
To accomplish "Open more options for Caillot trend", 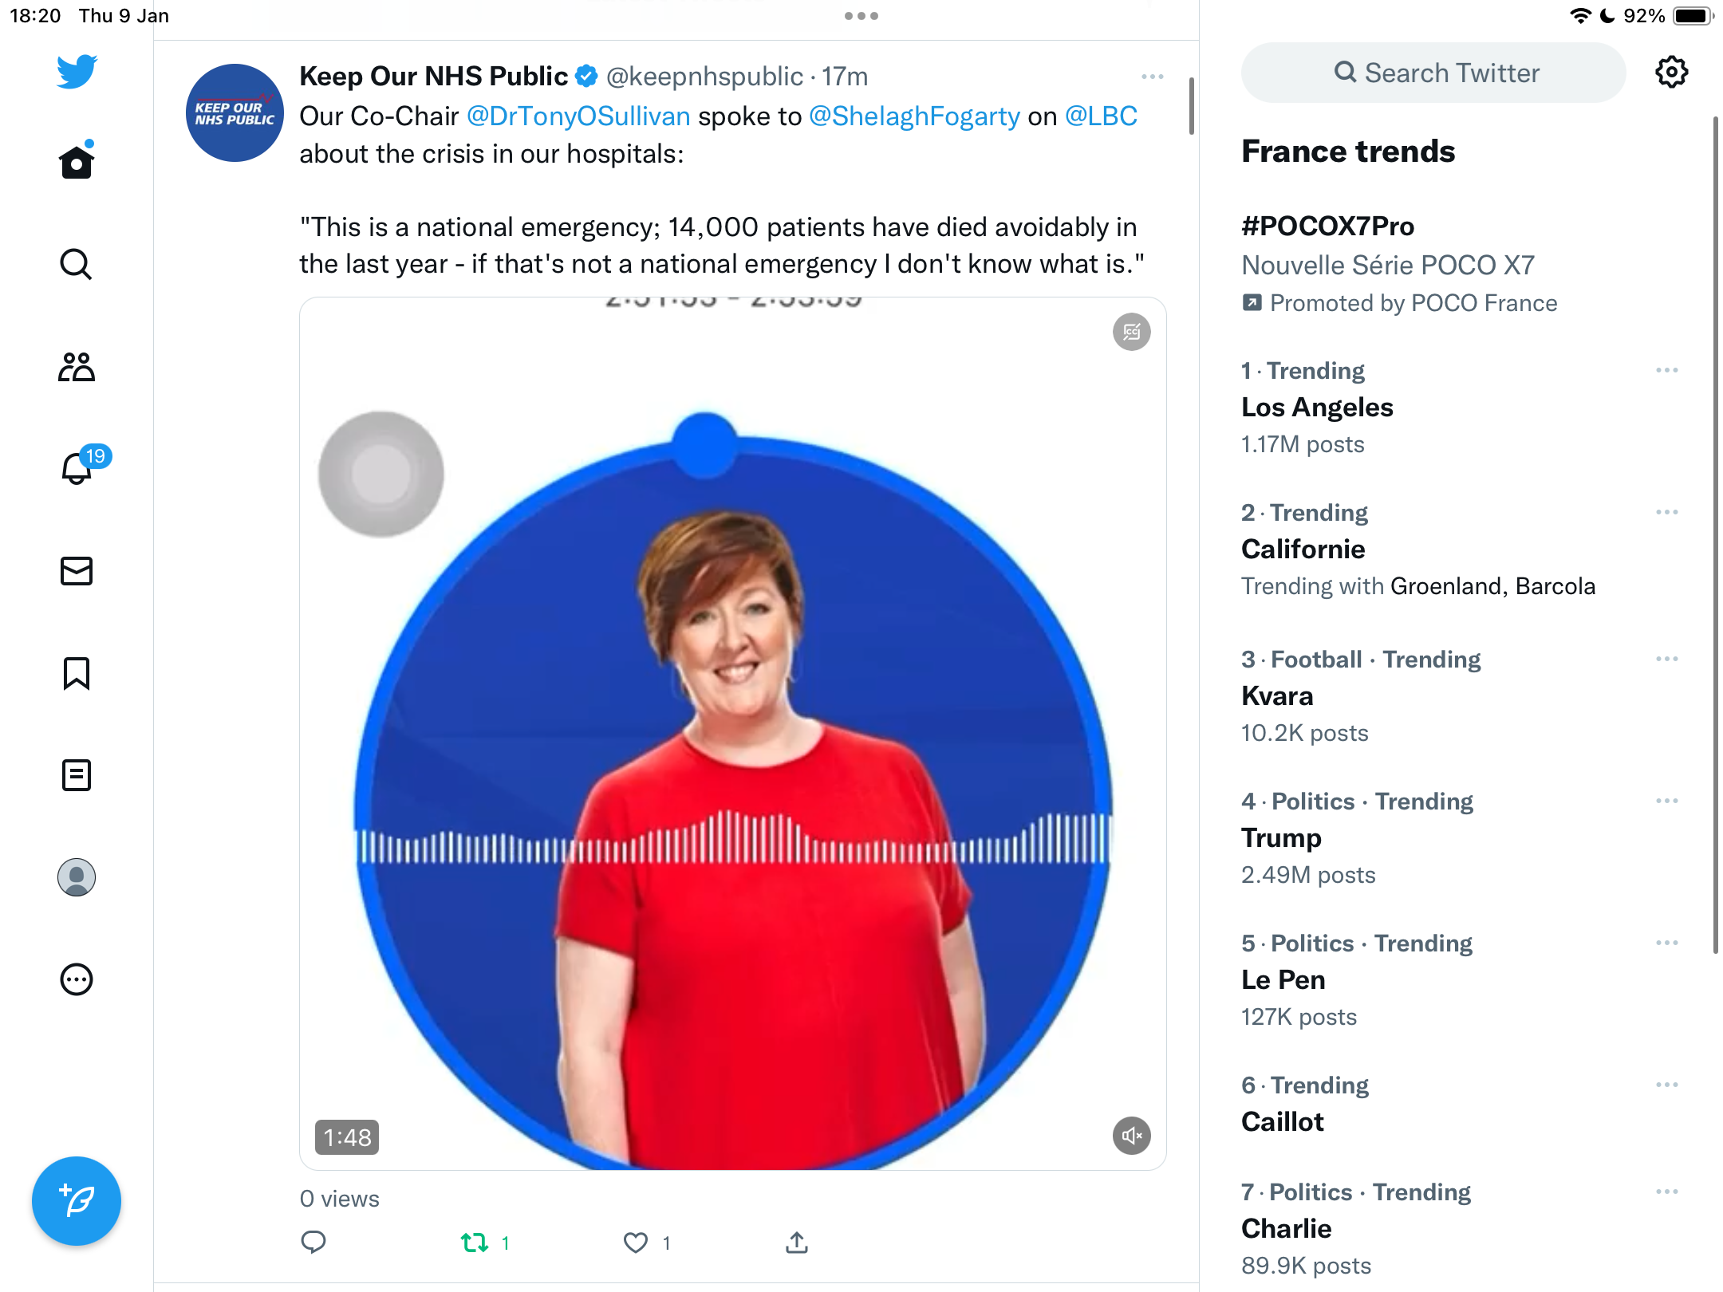I will tap(1666, 1085).
